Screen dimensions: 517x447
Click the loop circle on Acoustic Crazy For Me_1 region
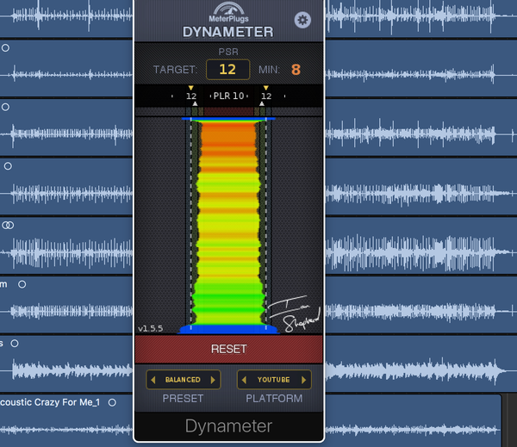pyautogui.click(x=112, y=402)
